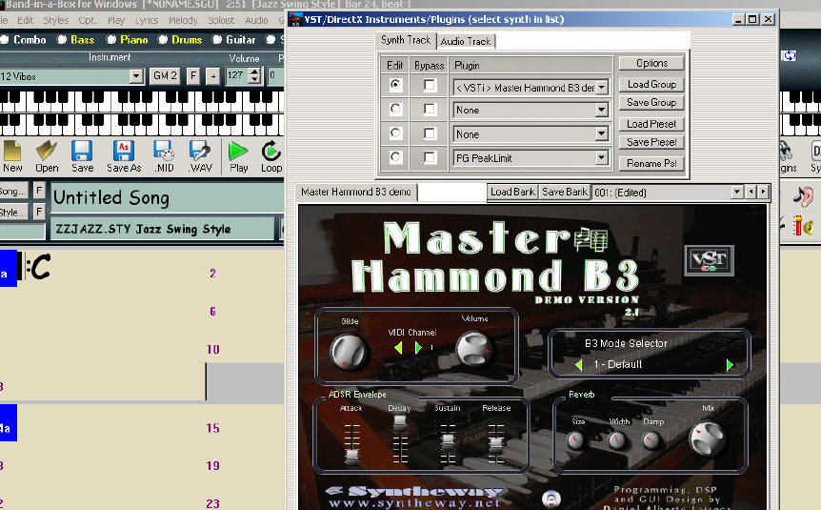The image size is (821, 510).
Task: Open the 001: (Edited) preset dropdown
Action: [736, 193]
